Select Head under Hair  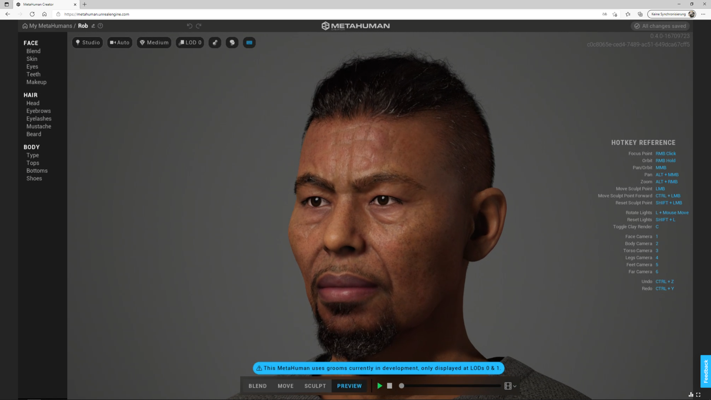click(33, 103)
